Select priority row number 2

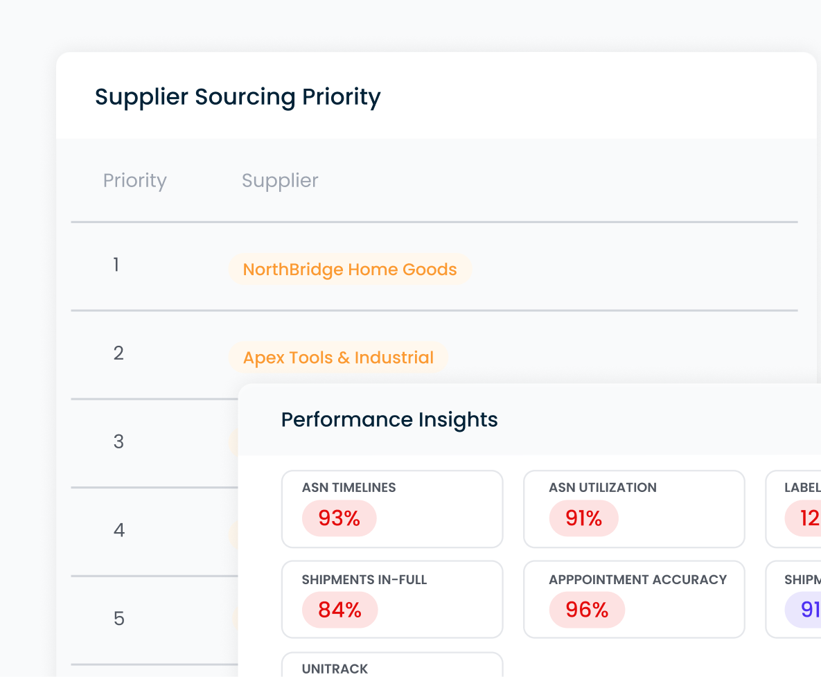tap(118, 353)
